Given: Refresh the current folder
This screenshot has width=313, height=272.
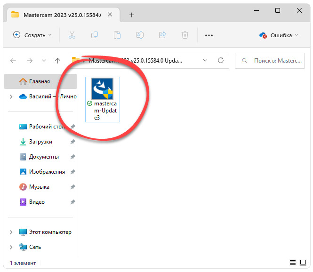Looking at the screenshot, I should coord(221,60).
